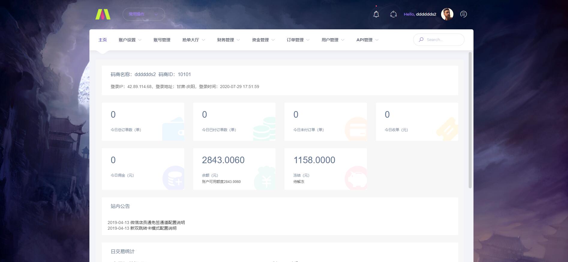Click the green-pink site logo
568x262 pixels.
(x=103, y=14)
